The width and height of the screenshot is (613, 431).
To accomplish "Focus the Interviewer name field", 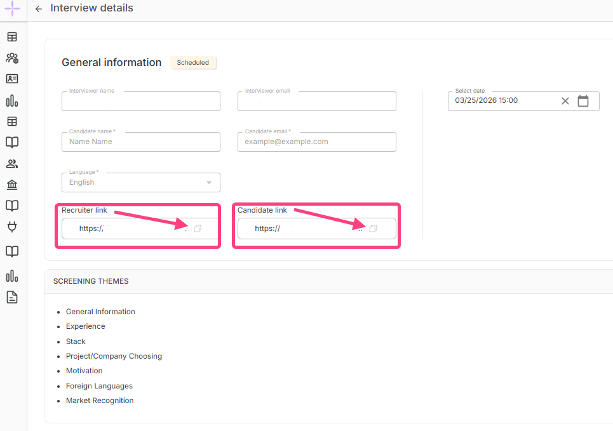I will 140,102.
